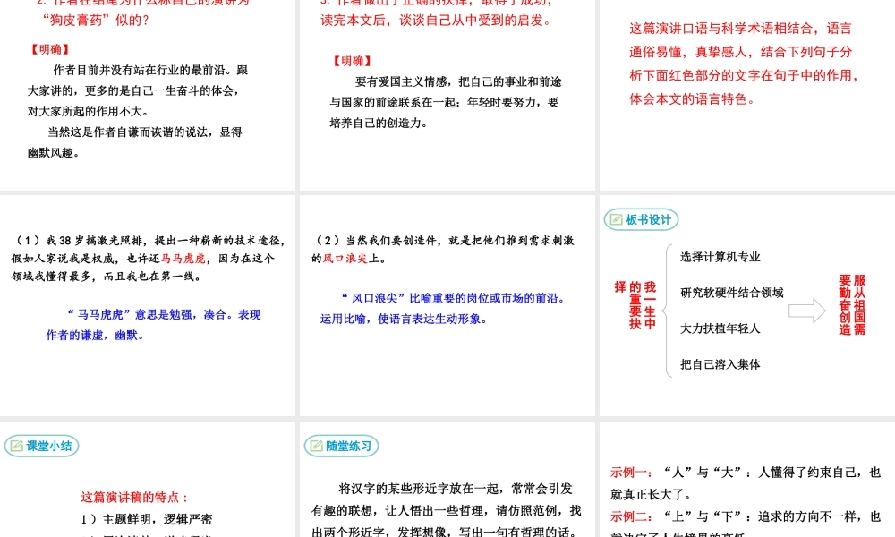Click blue line “马马虎虎”意思是勉强,凑合
The image size is (895, 537).
click(164, 314)
